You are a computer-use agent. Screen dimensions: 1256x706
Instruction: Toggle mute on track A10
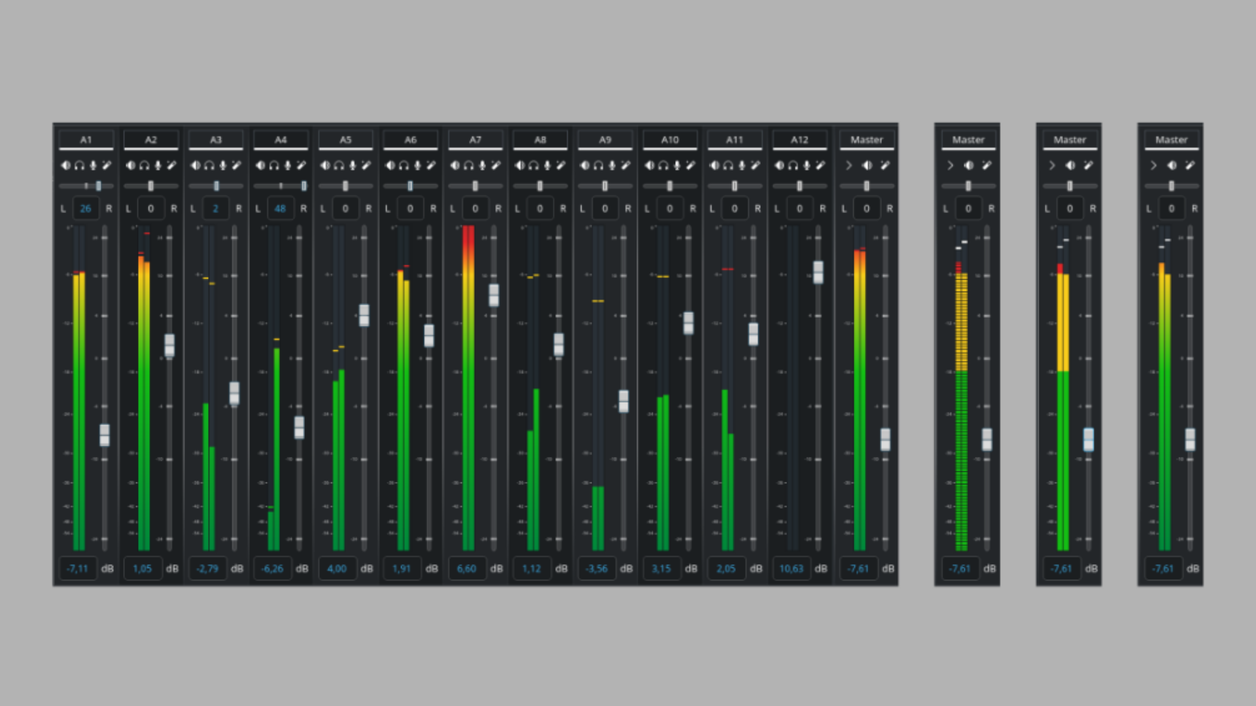pyautogui.click(x=649, y=165)
